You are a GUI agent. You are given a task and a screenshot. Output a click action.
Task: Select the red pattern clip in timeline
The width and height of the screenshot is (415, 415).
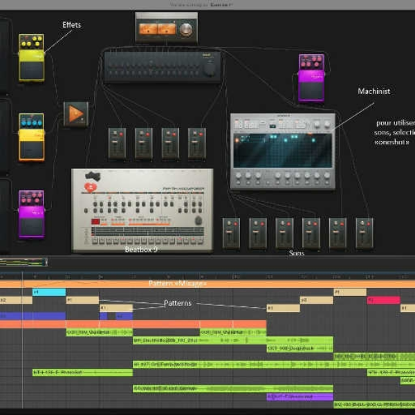tap(383, 300)
